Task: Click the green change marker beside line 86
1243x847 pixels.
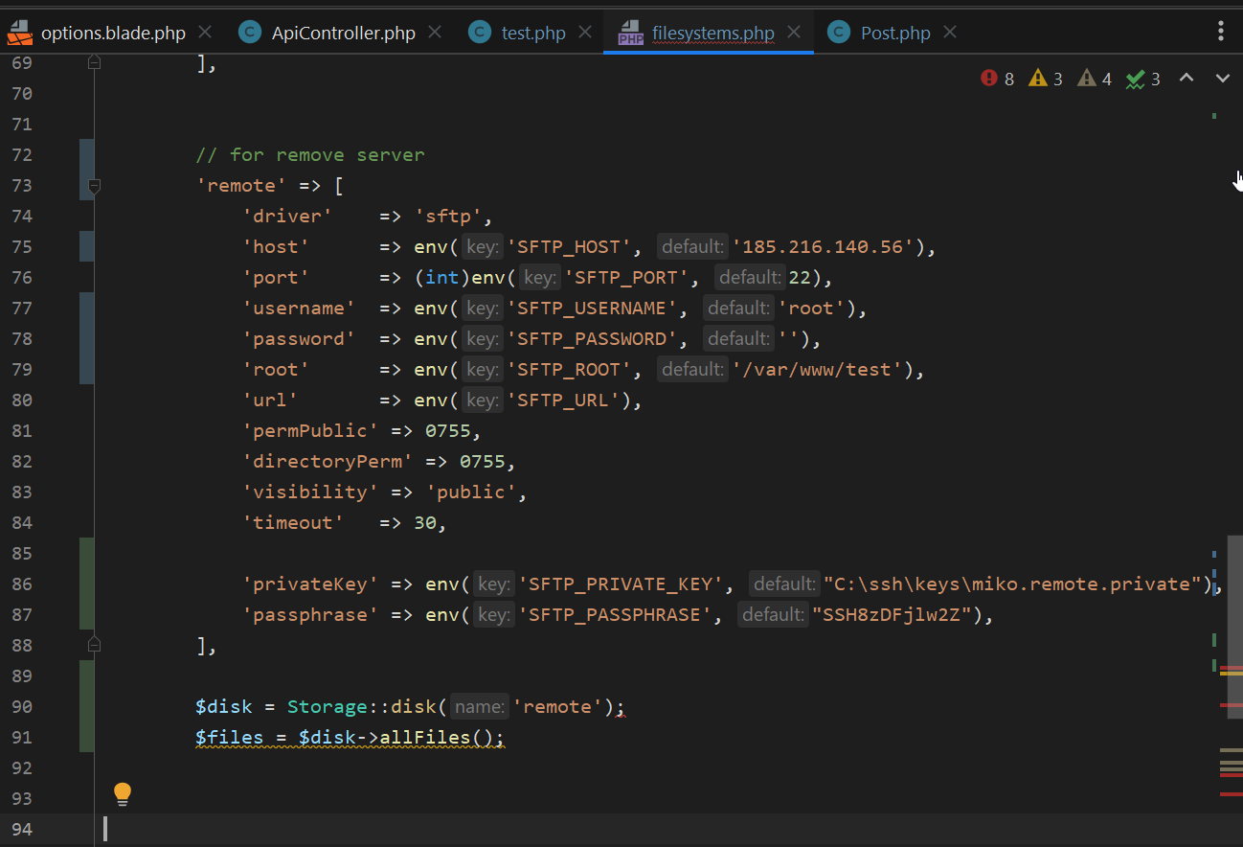Action: click(86, 584)
